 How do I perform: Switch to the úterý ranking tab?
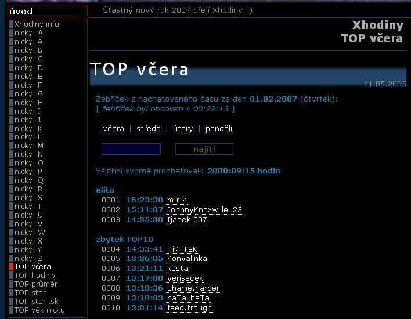click(183, 129)
